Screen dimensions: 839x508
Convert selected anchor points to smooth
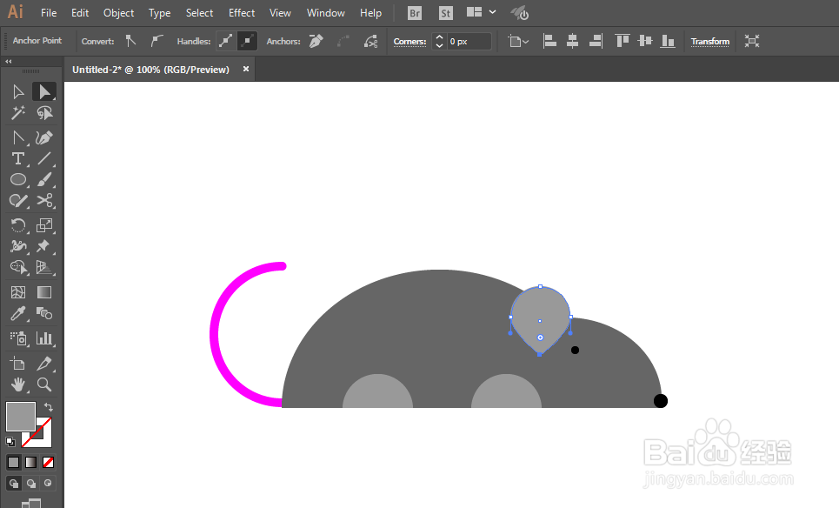coord(156,41)
